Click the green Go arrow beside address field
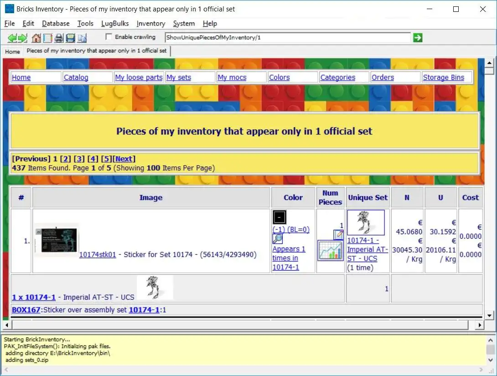This screenshot has width=497, height=376. pyautogui.click(x=418, y=38)
